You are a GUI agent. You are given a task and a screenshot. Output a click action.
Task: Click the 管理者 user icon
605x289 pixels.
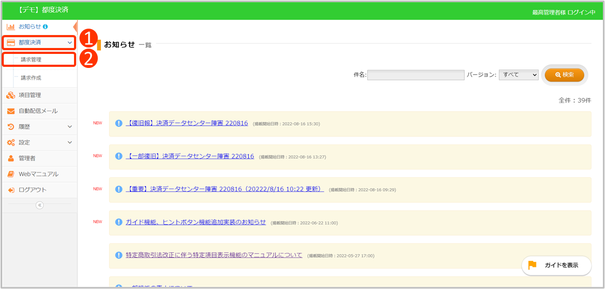pyautogui.click(x=11, y=159)
